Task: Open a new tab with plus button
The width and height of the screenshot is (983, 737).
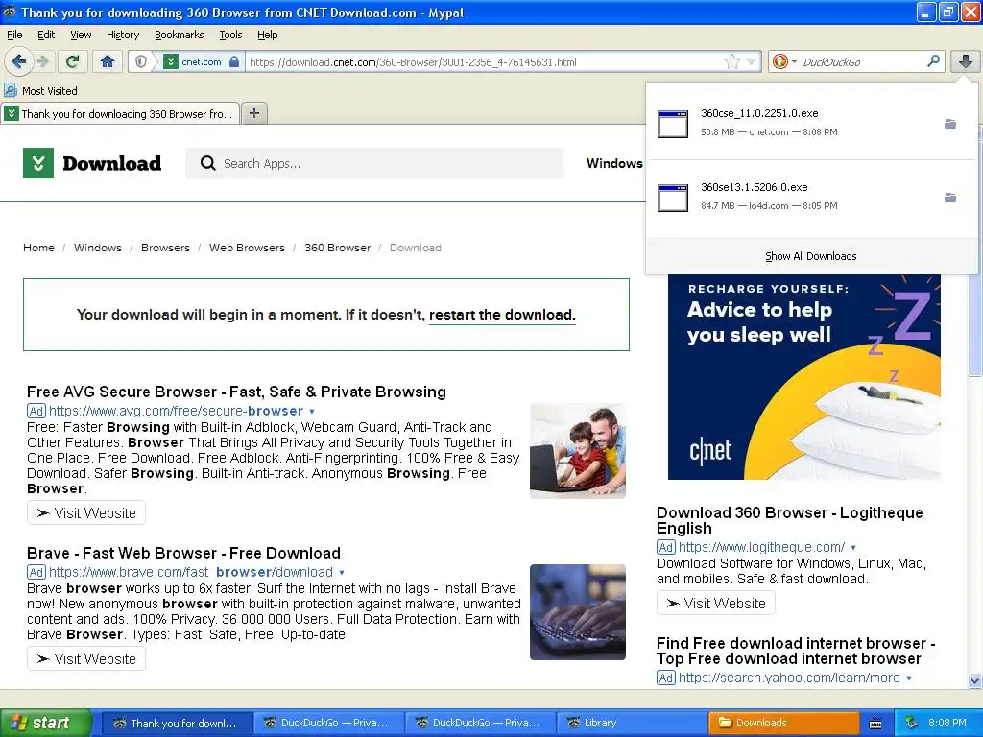Action: pyautogui.click(x=253, y=113)
